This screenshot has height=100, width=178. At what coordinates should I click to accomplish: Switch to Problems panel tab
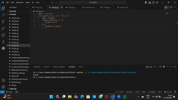[x=37, y=67]
